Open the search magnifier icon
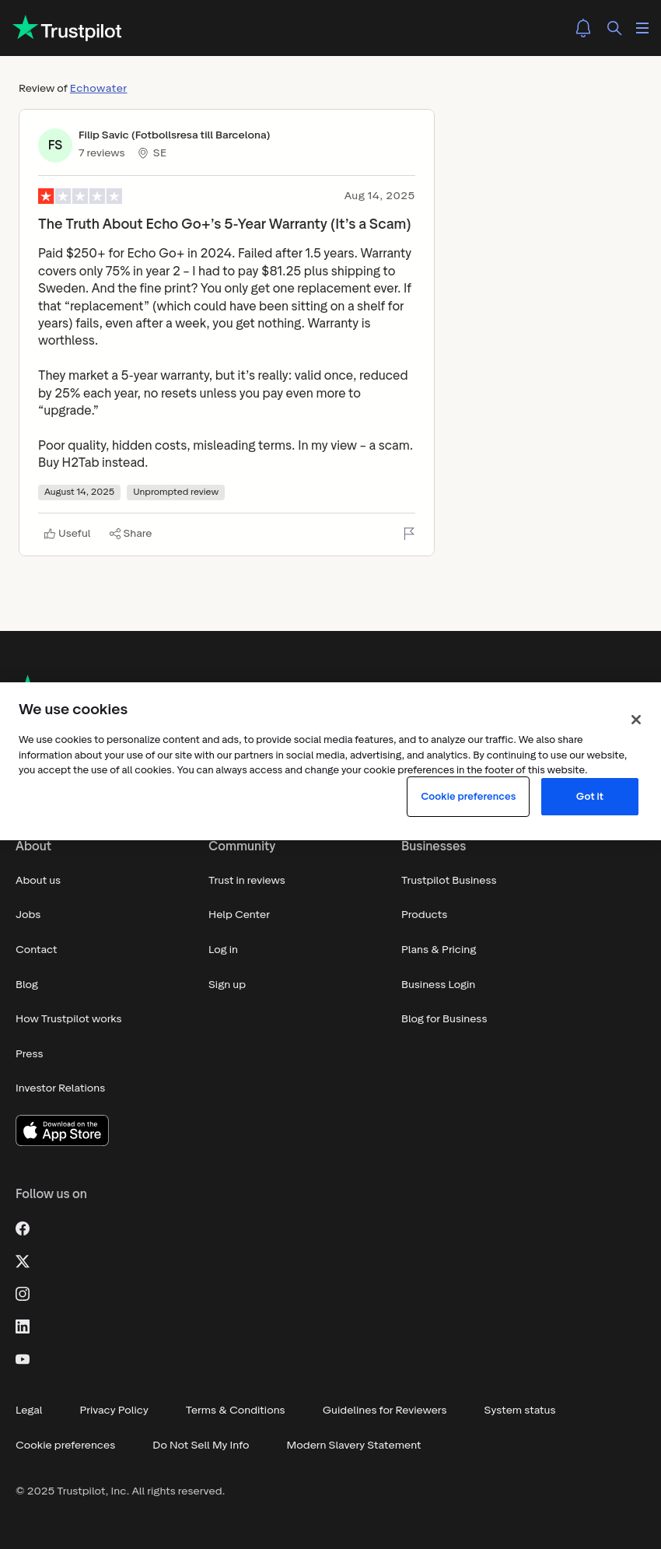The width and height of the screenshot is (661, 1549). click(614, 28)
